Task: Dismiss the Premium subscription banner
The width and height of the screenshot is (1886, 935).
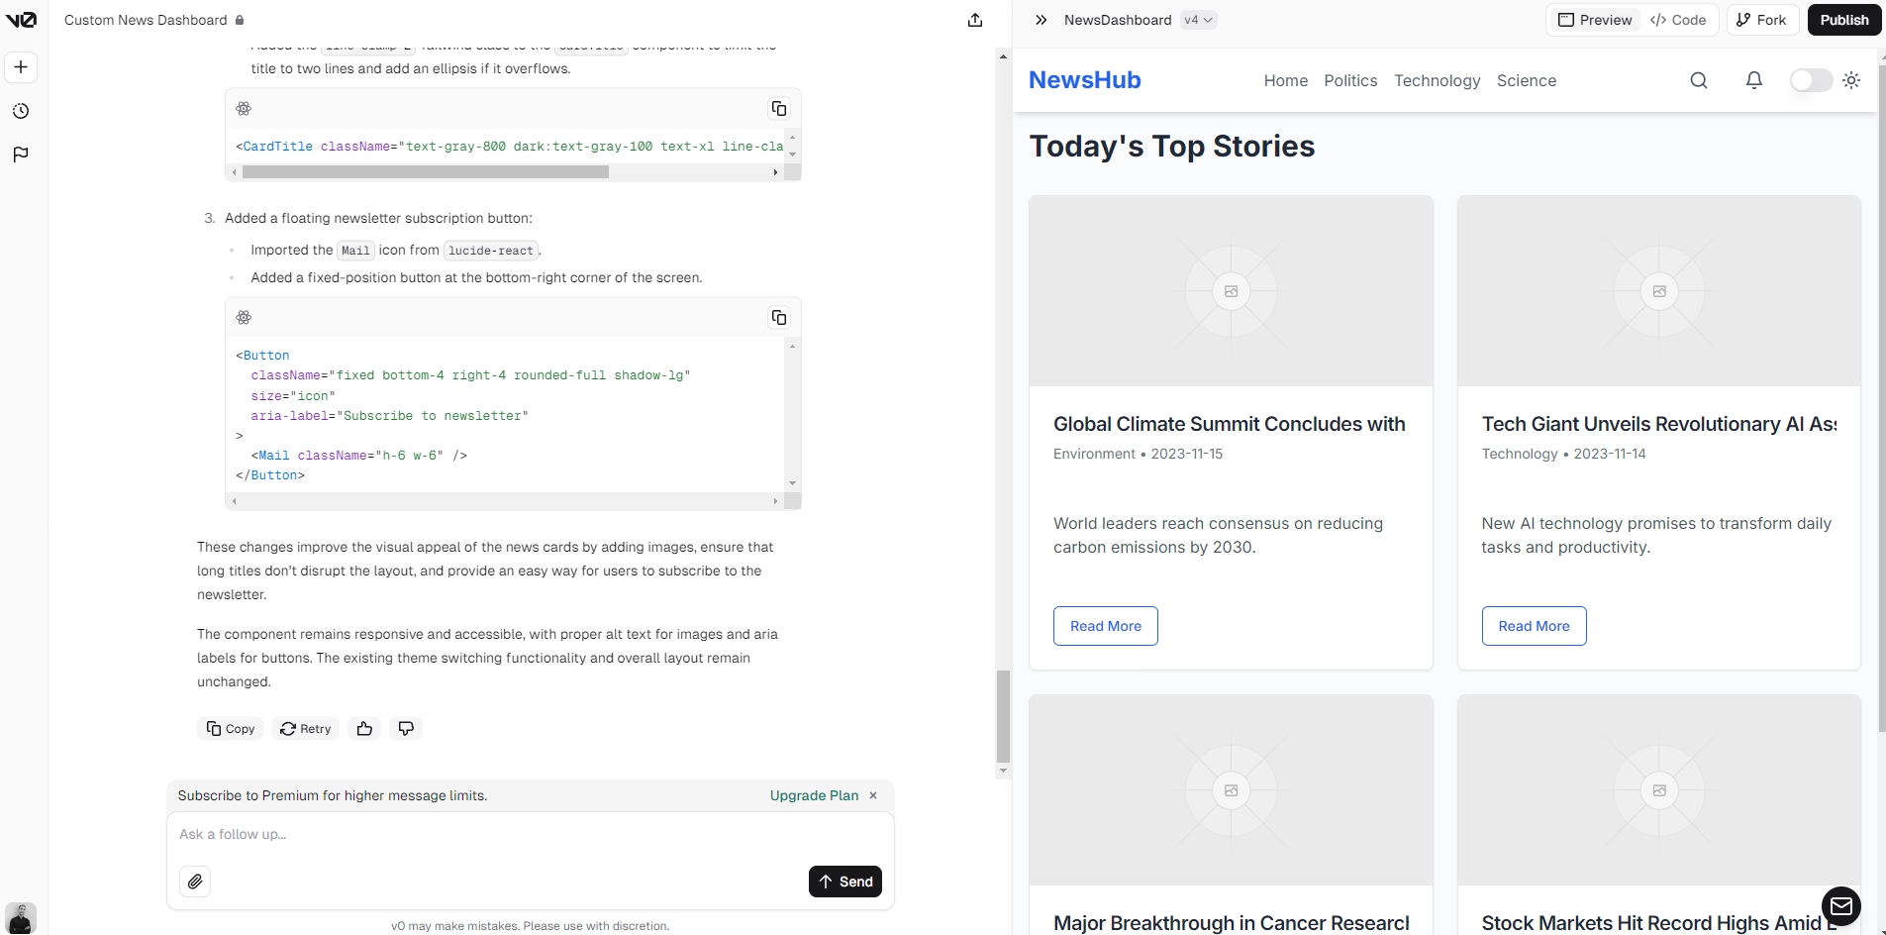Action: point(873,795)
